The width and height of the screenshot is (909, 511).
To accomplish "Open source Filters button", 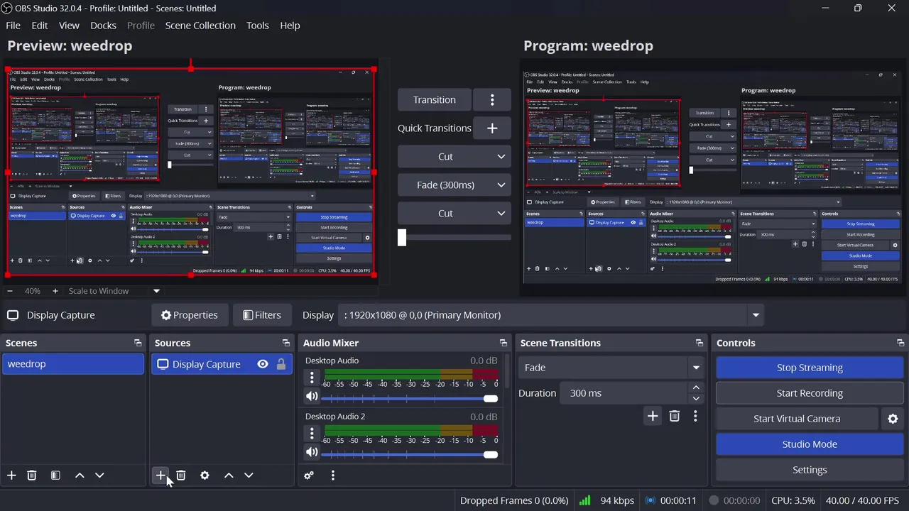I will (261, 315).
